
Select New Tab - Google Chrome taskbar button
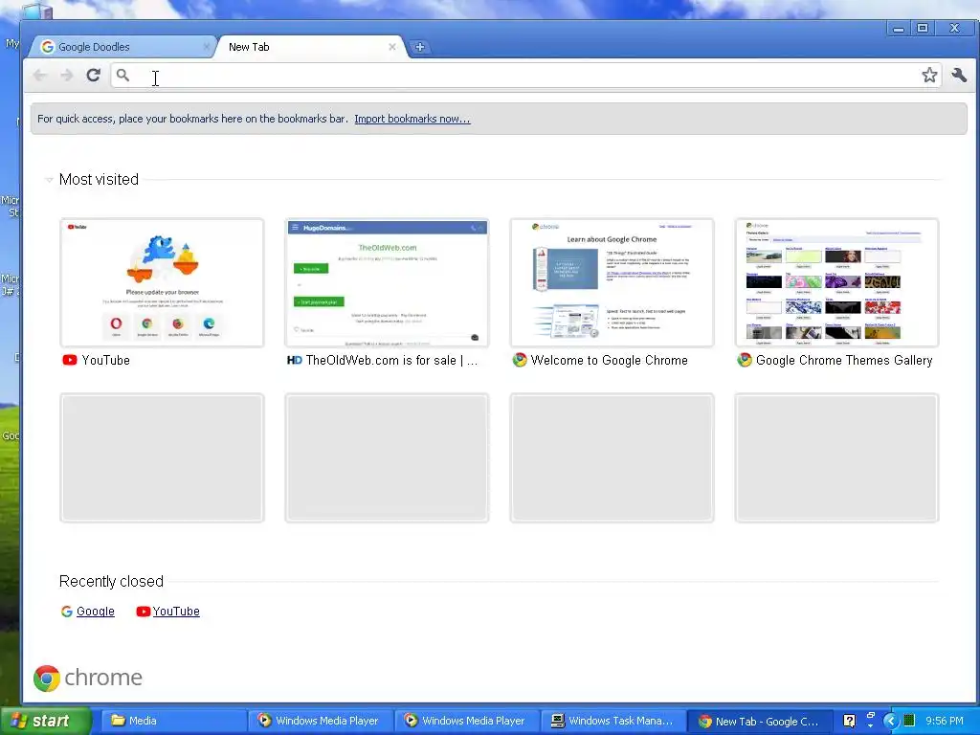click(x=759, y=722)
